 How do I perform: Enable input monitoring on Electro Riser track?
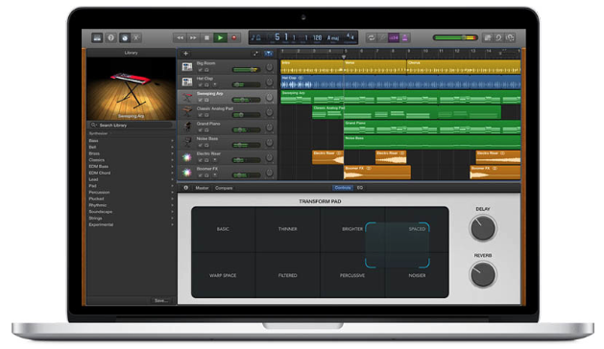(x=214, y=160)
